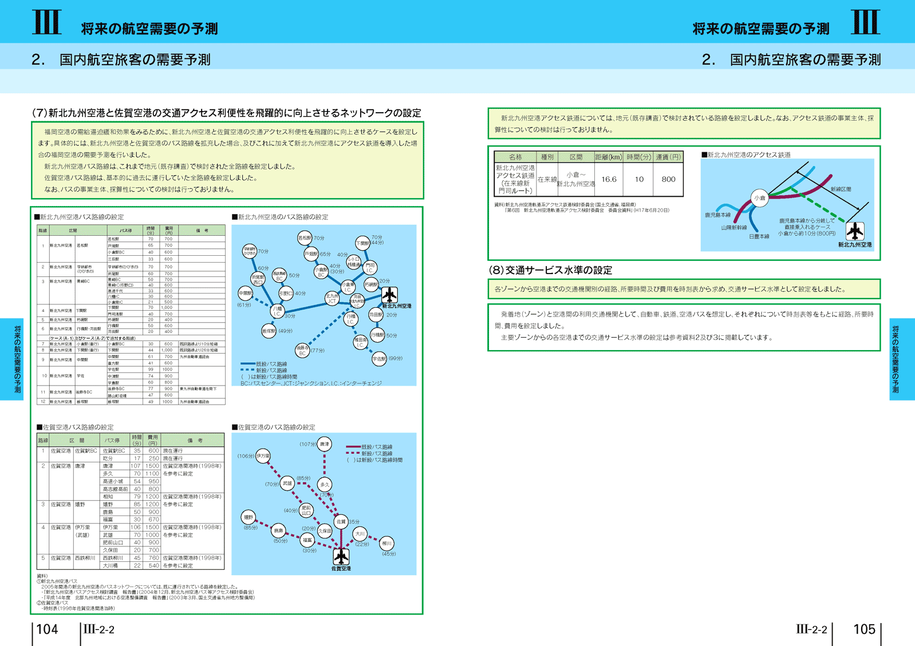Select the 小倉 circle in the railway diagram
Viewport: 915px width, 646px height.
pyautogui.click(x=759, y=198)
